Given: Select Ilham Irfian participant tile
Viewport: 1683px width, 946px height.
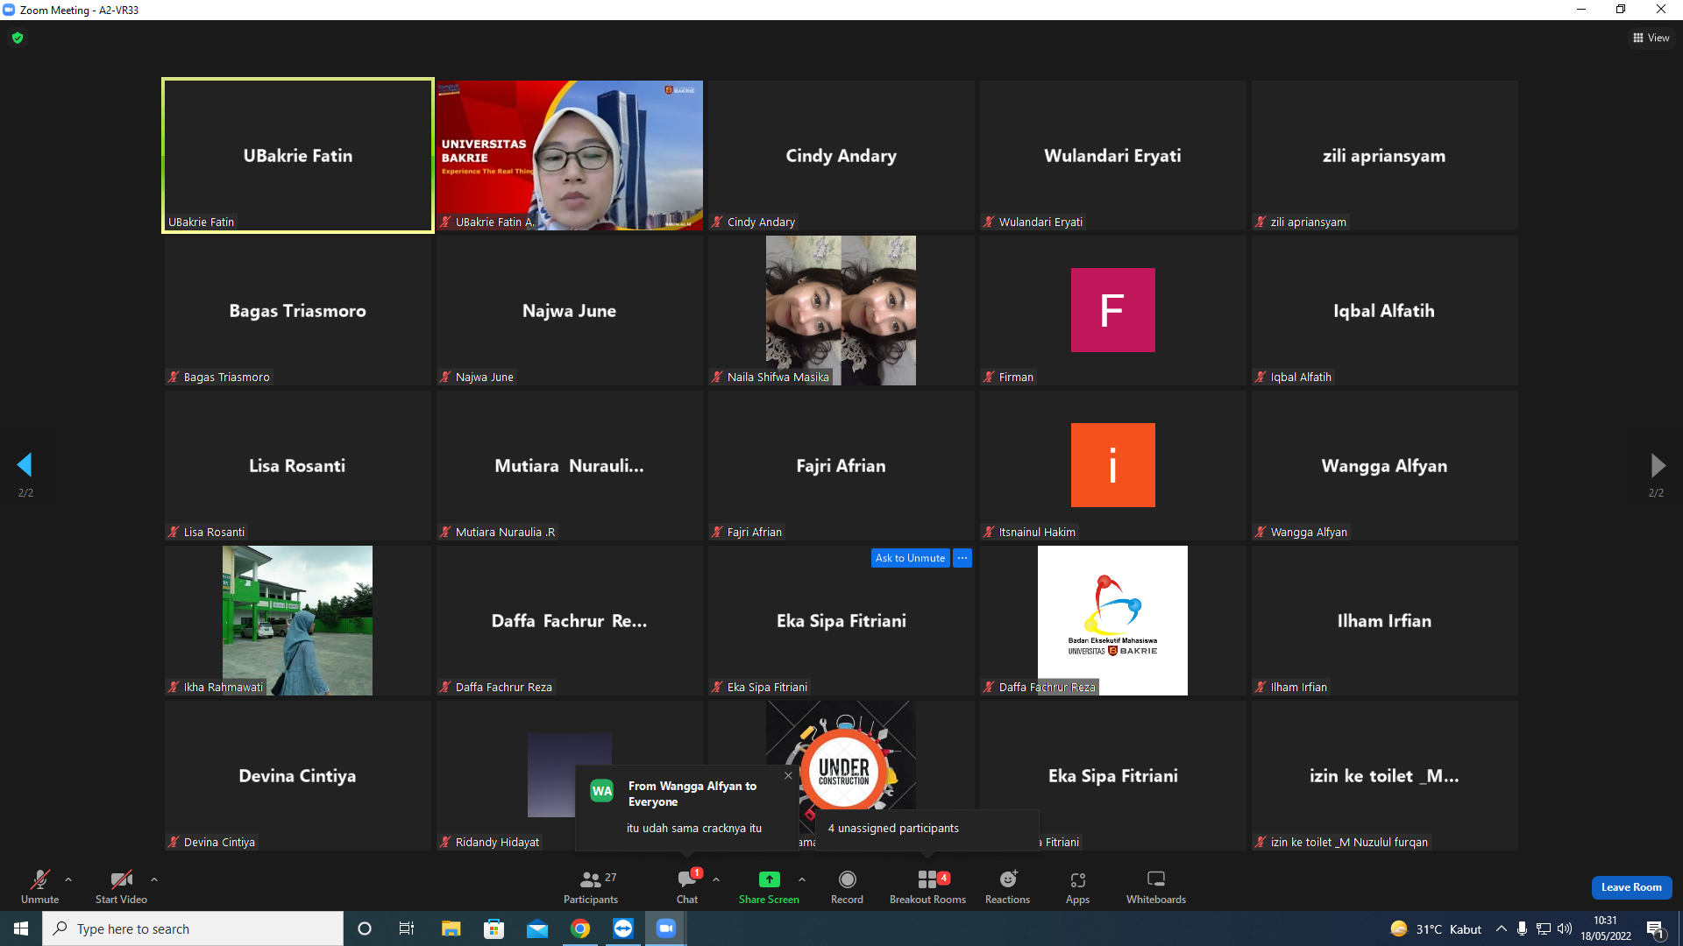Looking at the screenshot, I should [1384, 620].
